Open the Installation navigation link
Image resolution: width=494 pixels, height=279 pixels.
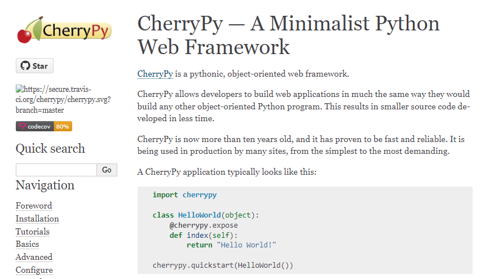tap(37, 219)
